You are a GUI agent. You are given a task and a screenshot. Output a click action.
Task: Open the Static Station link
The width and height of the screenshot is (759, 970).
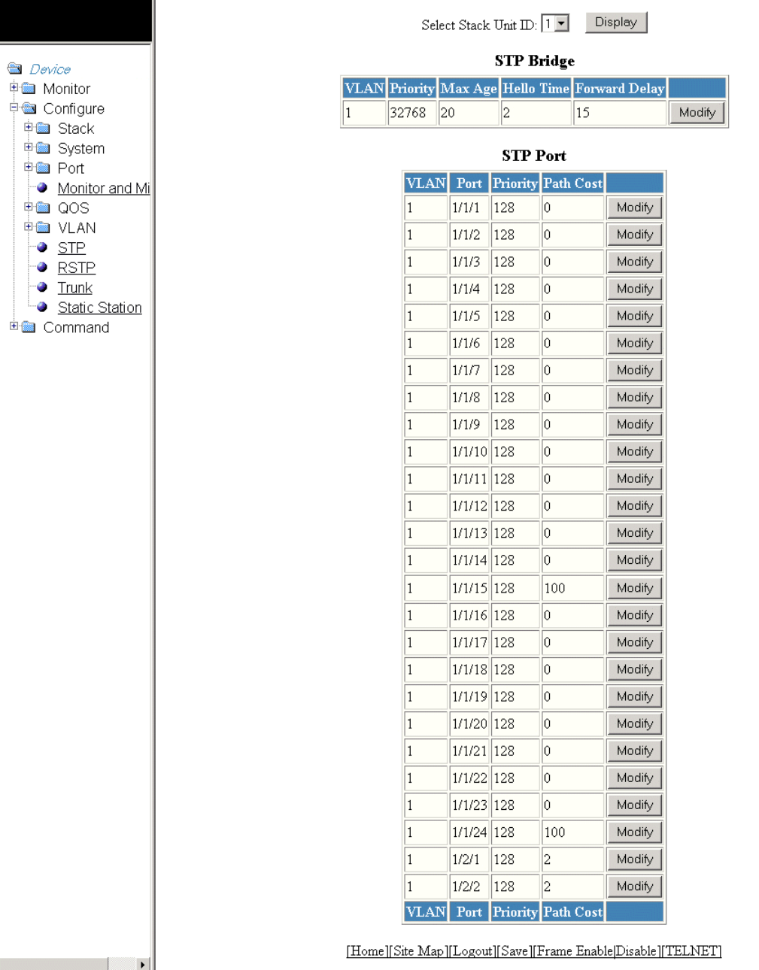point(99,308)
